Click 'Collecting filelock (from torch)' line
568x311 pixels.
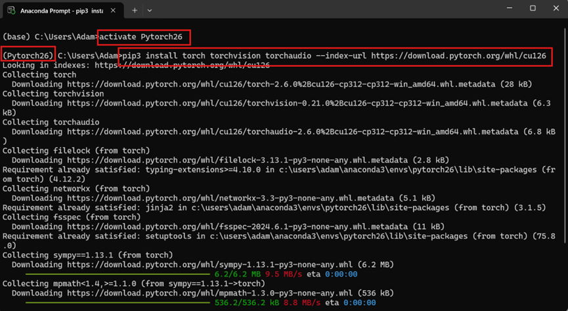click(x=76, y=151)
